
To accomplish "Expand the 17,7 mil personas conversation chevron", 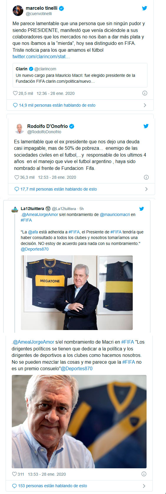I will (146, 189).
